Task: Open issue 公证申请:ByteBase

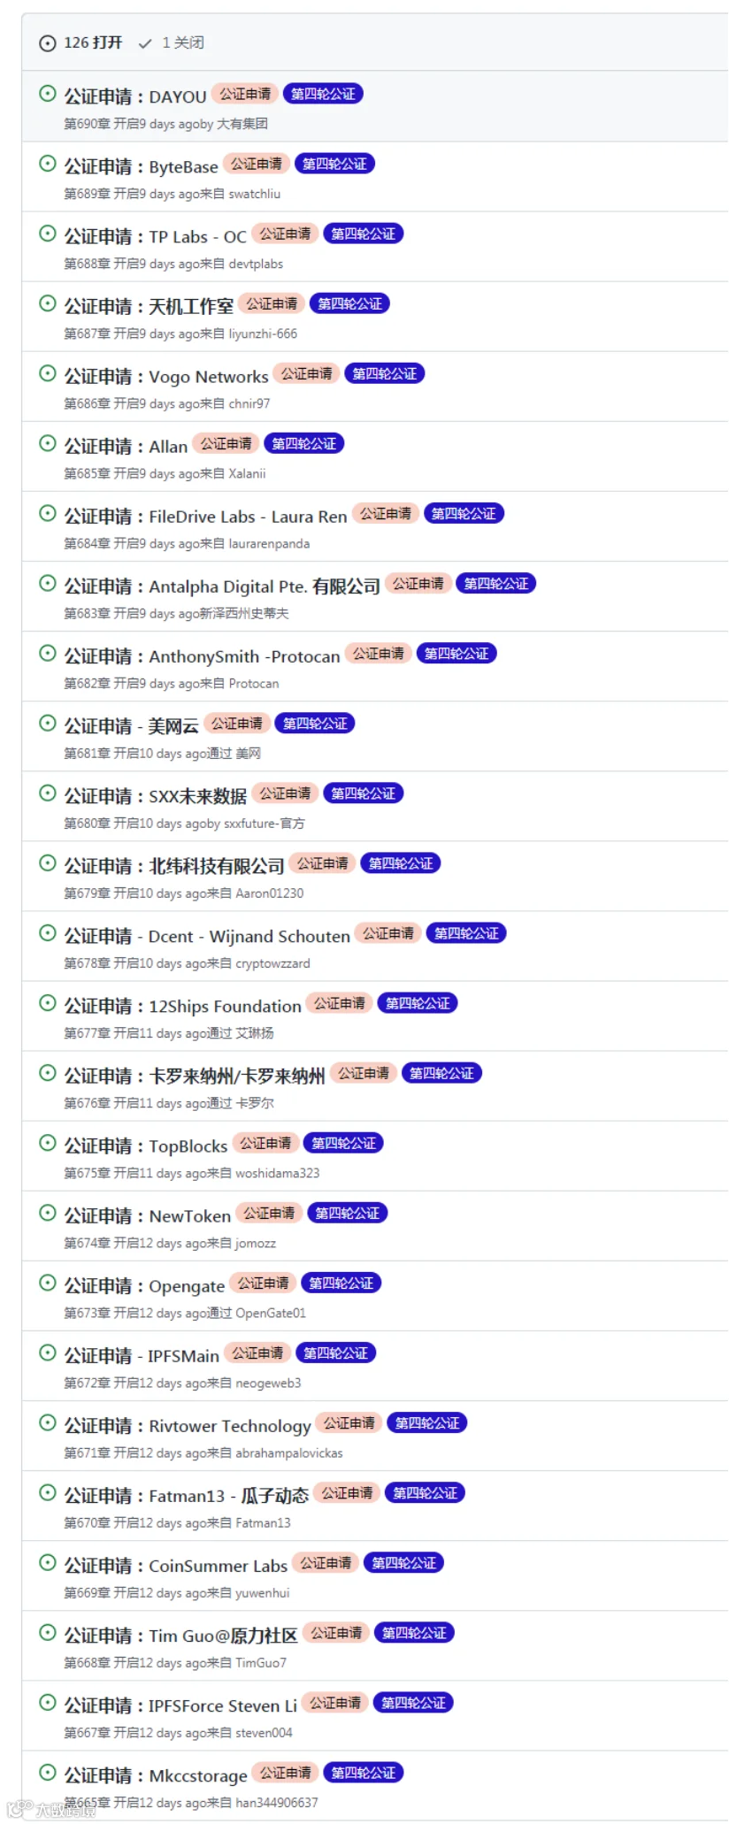Action: [141, 166]
